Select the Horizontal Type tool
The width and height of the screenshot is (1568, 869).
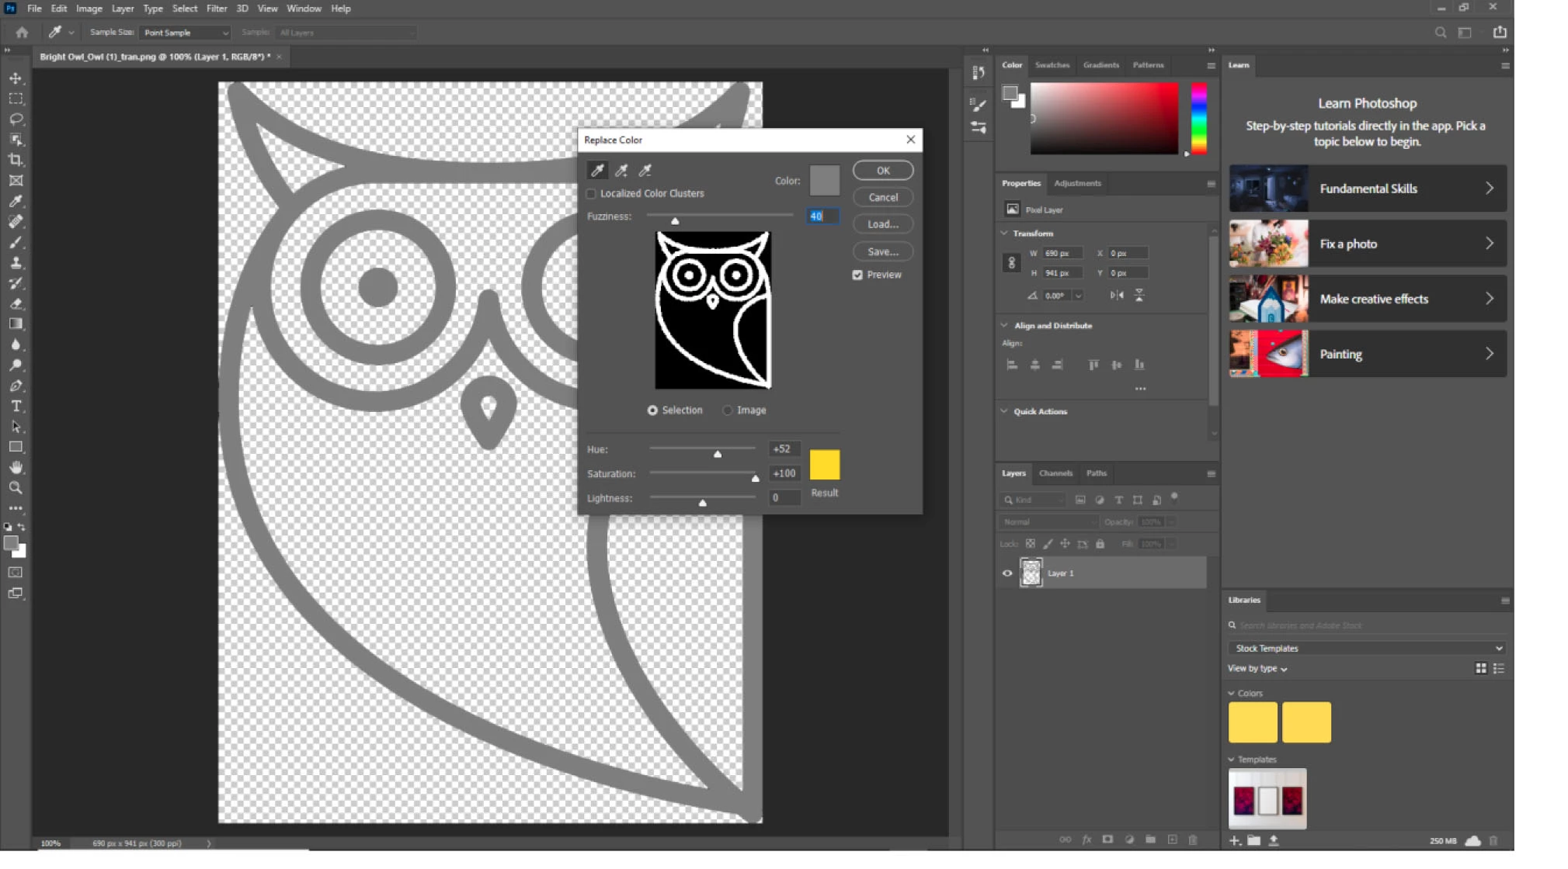click(16, 406)
